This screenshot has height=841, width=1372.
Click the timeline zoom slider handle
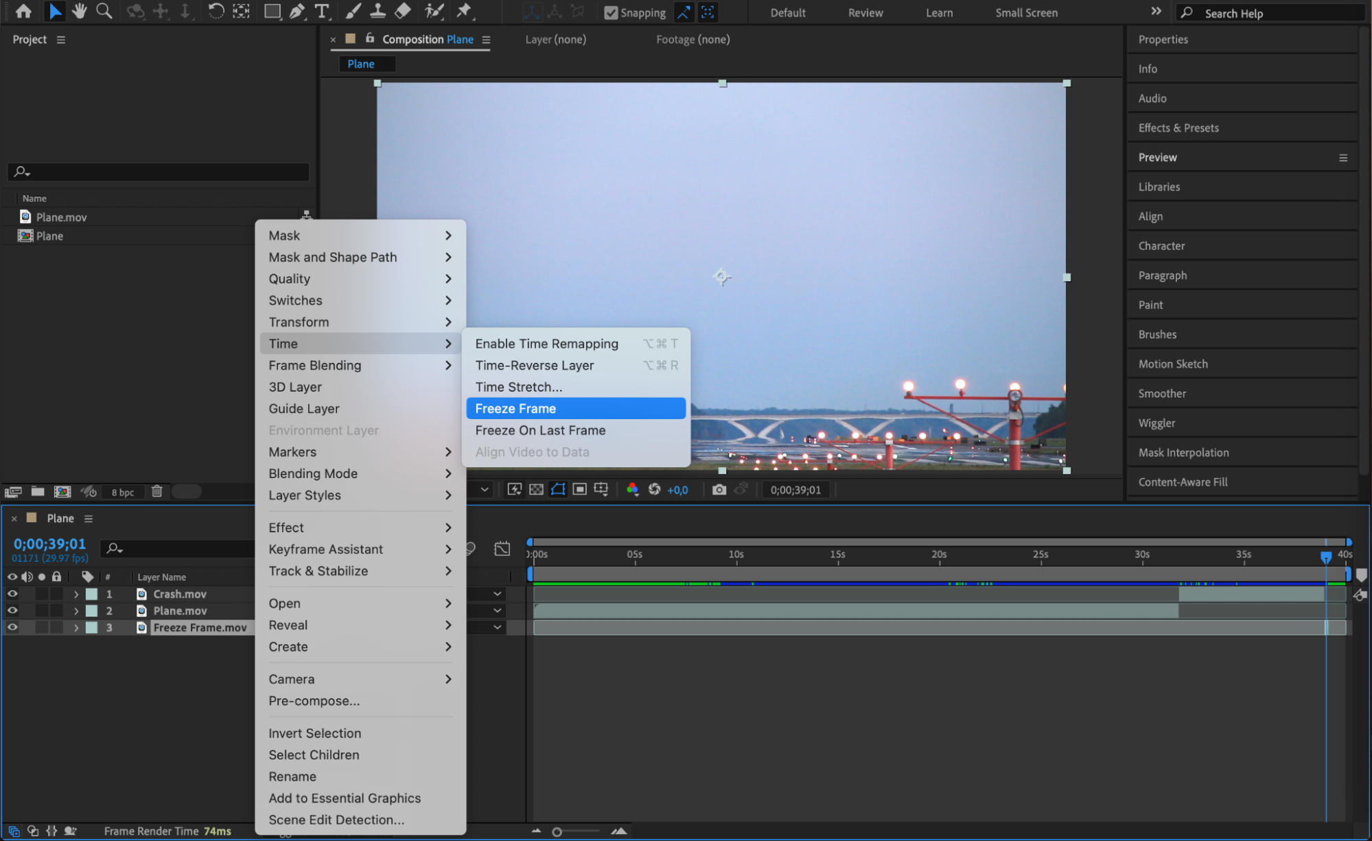[557, 831]
